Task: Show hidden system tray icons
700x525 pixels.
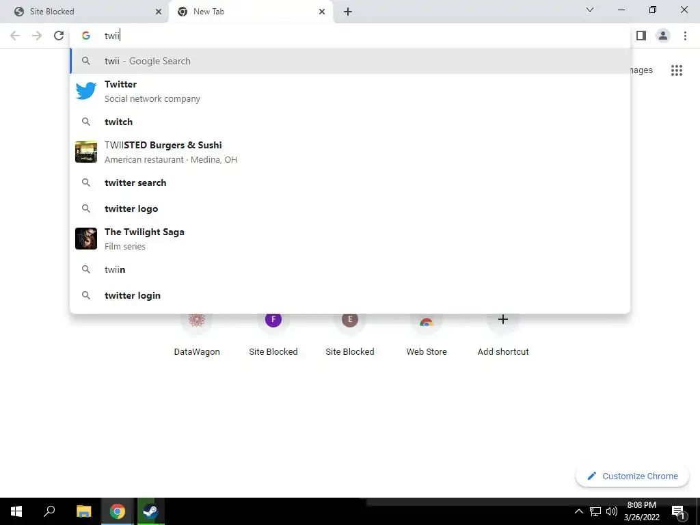Action: pyautogui.click(x=578, y=511)
